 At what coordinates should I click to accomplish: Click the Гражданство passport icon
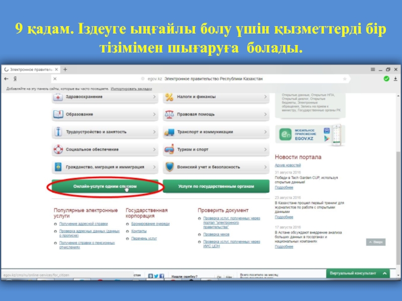(58, 167)
